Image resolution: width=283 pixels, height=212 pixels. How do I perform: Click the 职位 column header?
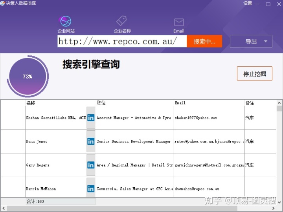coord(135,103)
